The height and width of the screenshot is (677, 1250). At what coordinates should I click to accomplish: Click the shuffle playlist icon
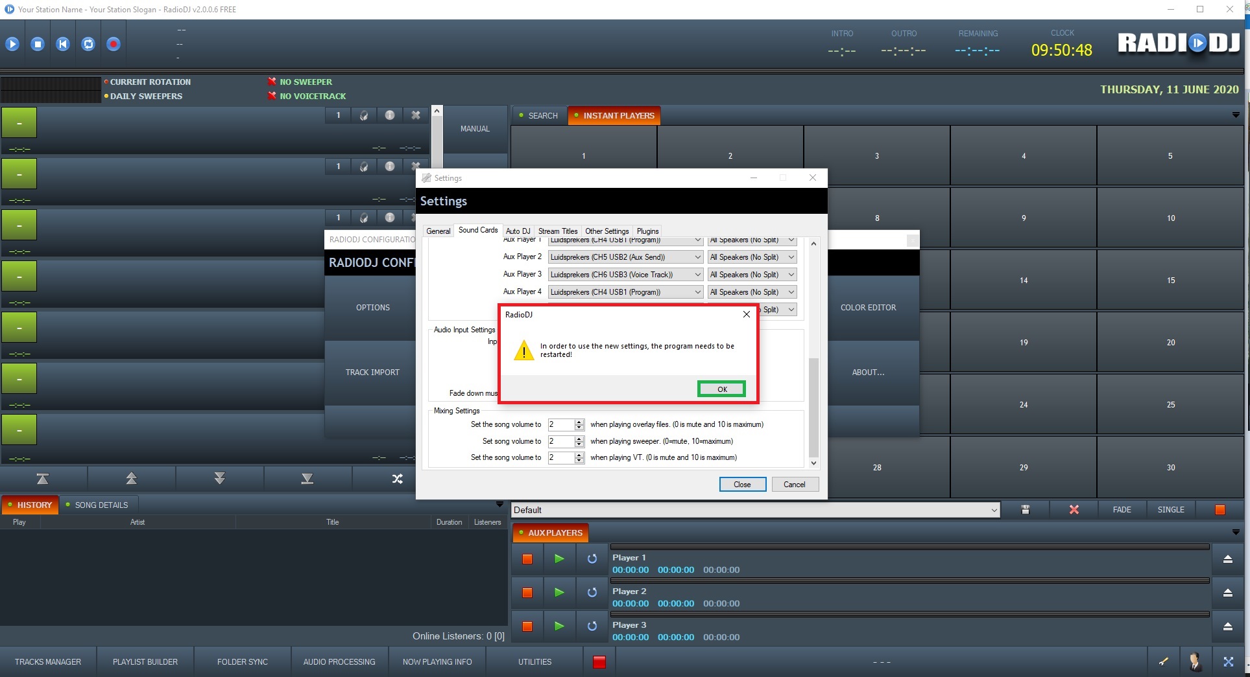pyautogui.click(x=397, y=479)
